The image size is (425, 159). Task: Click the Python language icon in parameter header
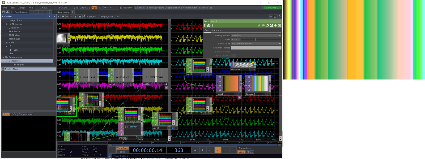click(x=271, y=26)
